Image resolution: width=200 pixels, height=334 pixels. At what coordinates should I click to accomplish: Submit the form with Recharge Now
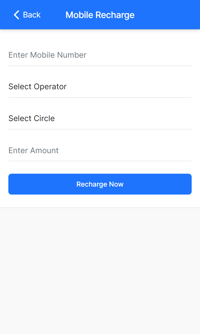tap(100, 184)
